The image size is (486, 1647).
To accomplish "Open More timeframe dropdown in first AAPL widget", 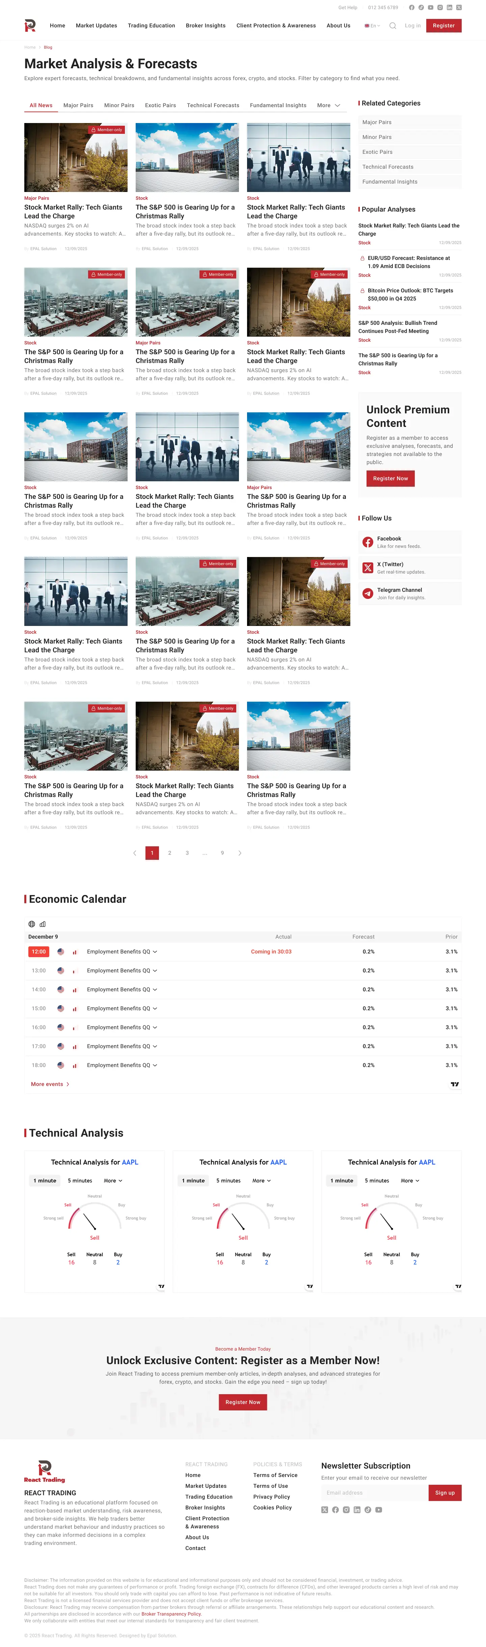I will pyautogui.click(x=113, y=1181).
